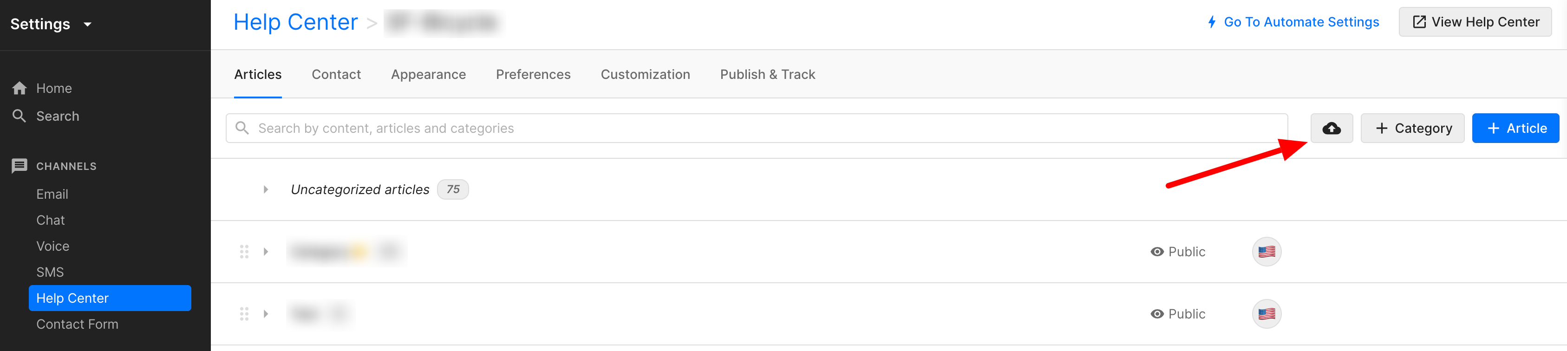This screenshot has width=1567, height=351.
Task: Switch to the Appearance tab
Action: coord(428,74)
